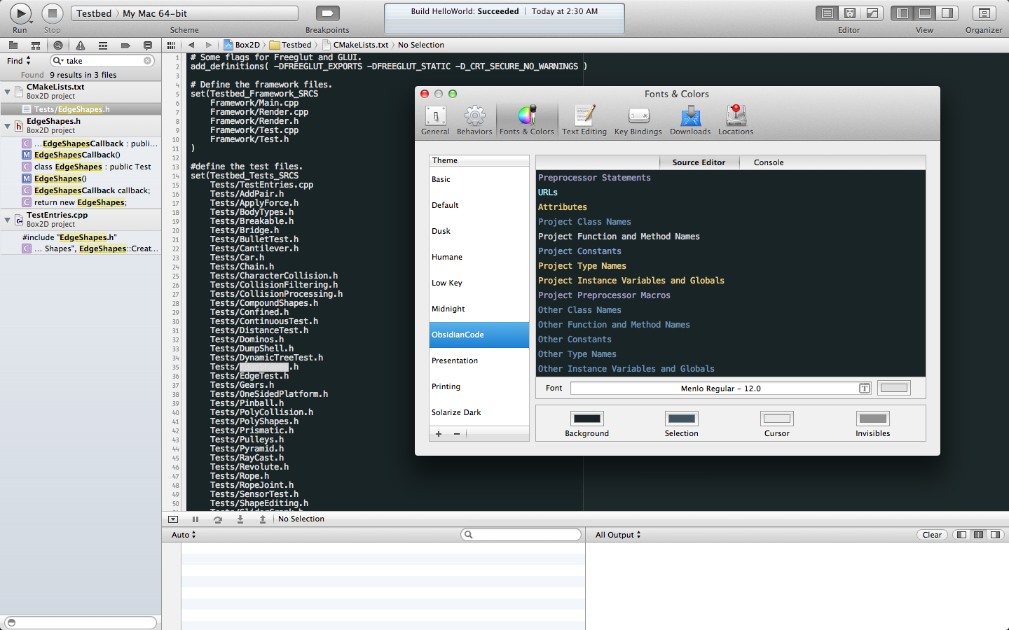Viewport: 1009px width, 630px height.
Task: Show the Breakpoint navigator
Action: pos(125,45)
